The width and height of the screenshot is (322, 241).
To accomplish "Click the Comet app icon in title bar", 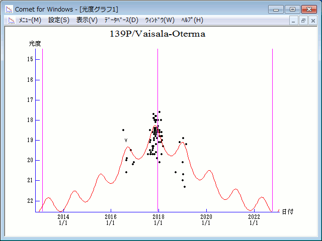I will coord(9,9).
